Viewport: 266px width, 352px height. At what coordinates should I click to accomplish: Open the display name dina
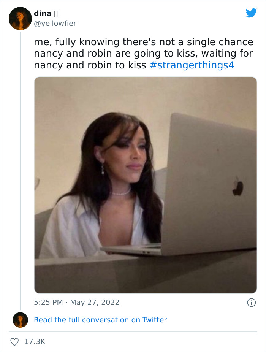(43, 14)
